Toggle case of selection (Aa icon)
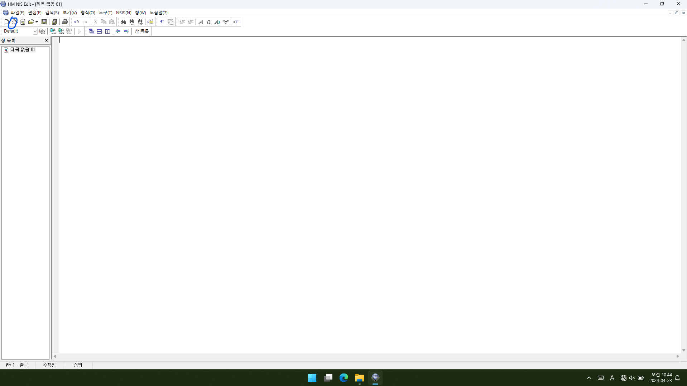The image size is (687, 386). tap(217, 22)
